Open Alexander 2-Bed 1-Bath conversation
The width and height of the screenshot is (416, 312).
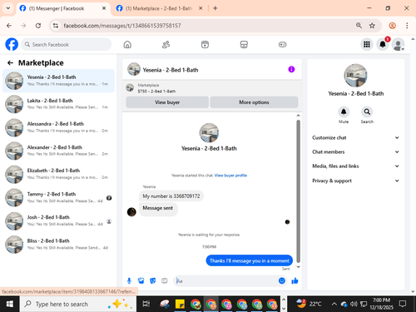click(x=58, y=151)
